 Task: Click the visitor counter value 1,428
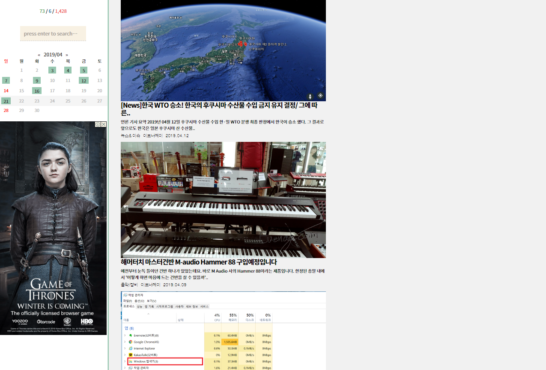point(61,12)
